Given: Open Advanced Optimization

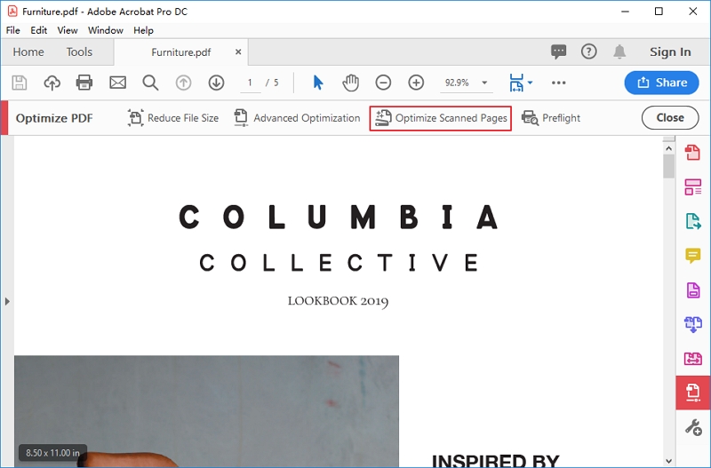Looking at the screenshot, I should tap(297, 118).
